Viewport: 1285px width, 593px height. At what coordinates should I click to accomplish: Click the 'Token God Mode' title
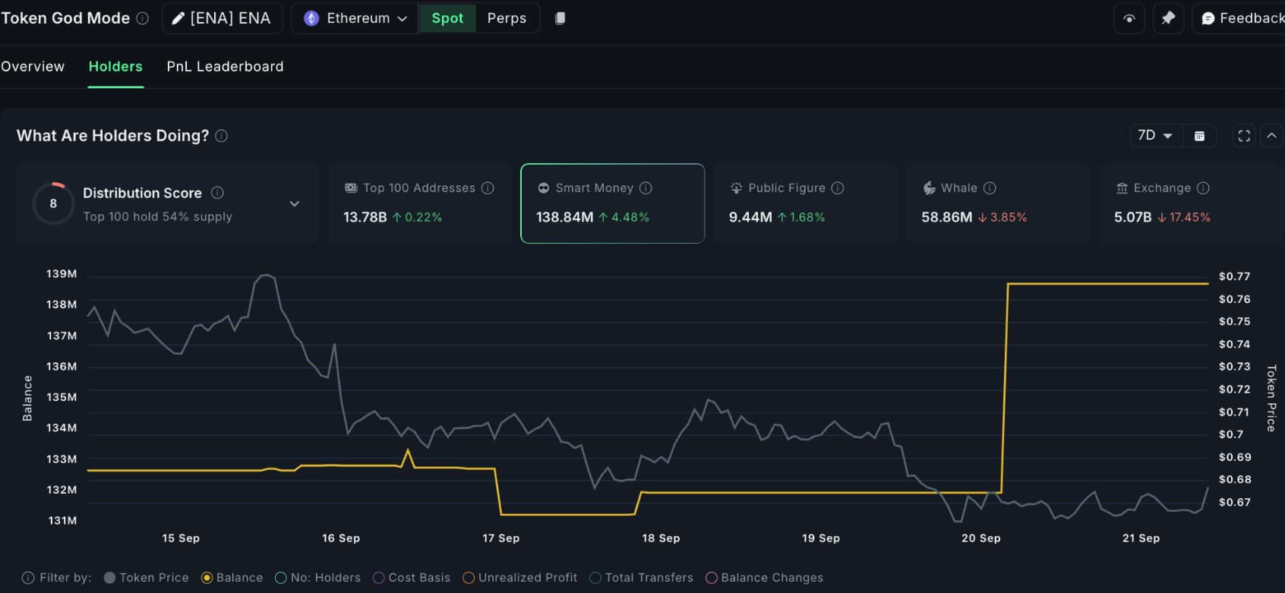click(65, 18)
